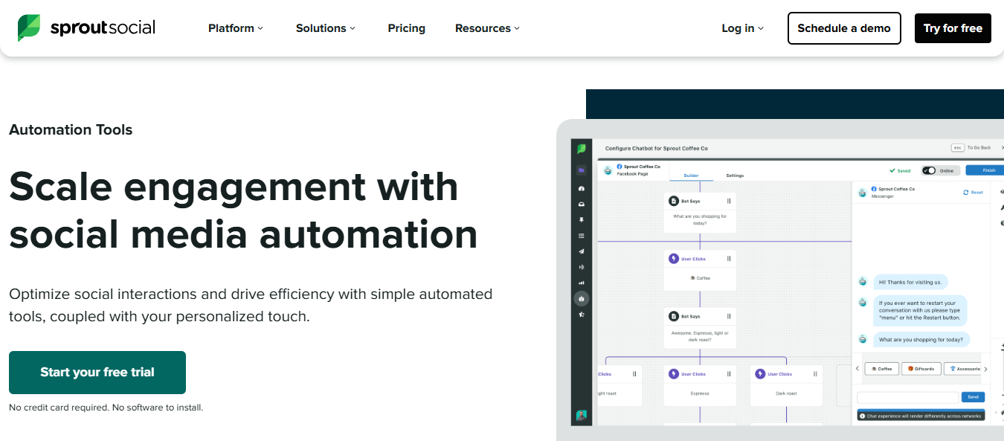Click Bot Says icon on 'Awesome. Espresso' node
The image size is (1004, 441).
673,316
